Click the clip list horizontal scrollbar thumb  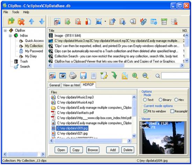(89, 65)
